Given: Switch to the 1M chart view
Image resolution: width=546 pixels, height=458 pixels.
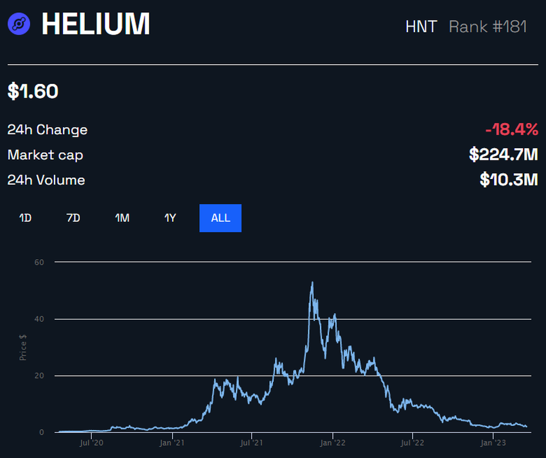Looking at the screenshot, I should click(x=122, y=217).
